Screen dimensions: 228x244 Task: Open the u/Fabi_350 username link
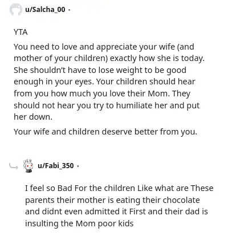pyautogui.click(x=56, y=166)
